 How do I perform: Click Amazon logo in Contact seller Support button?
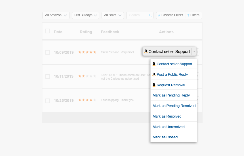[146, 52]
